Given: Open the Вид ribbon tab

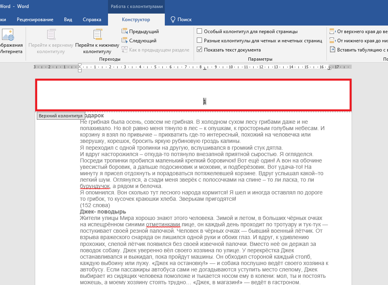Looking at the screenshot, I should click(68, 20).
